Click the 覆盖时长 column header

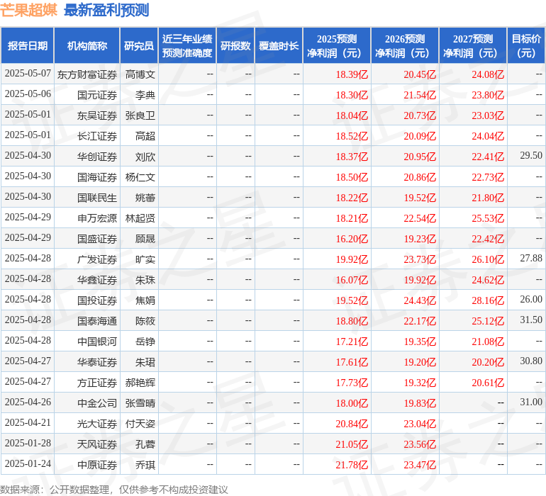click(x=279, y=46)
